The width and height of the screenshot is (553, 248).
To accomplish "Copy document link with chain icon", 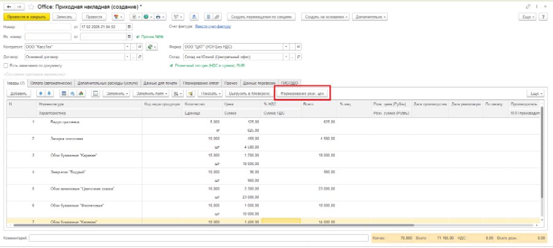I will pos(528,7).
